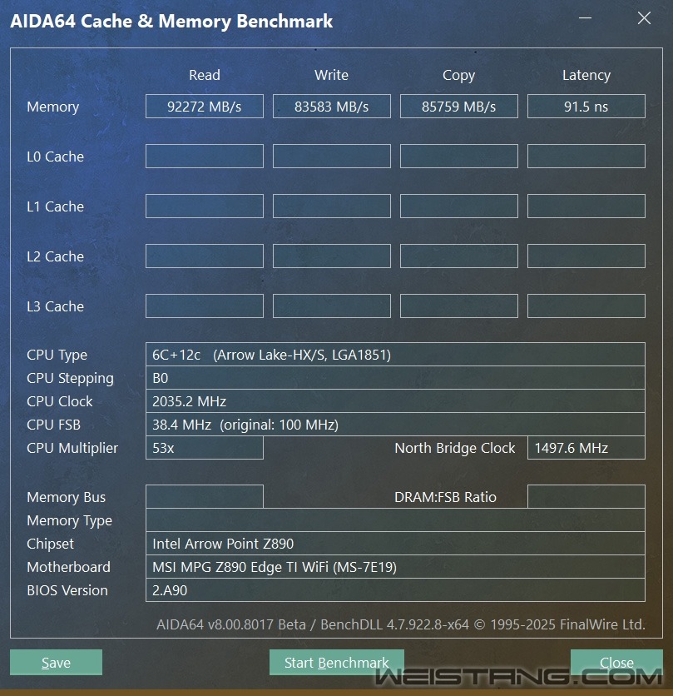Select the empty L2 Cache Write cell
Viewport: 673px width, 696px height.
pos(331,256)
